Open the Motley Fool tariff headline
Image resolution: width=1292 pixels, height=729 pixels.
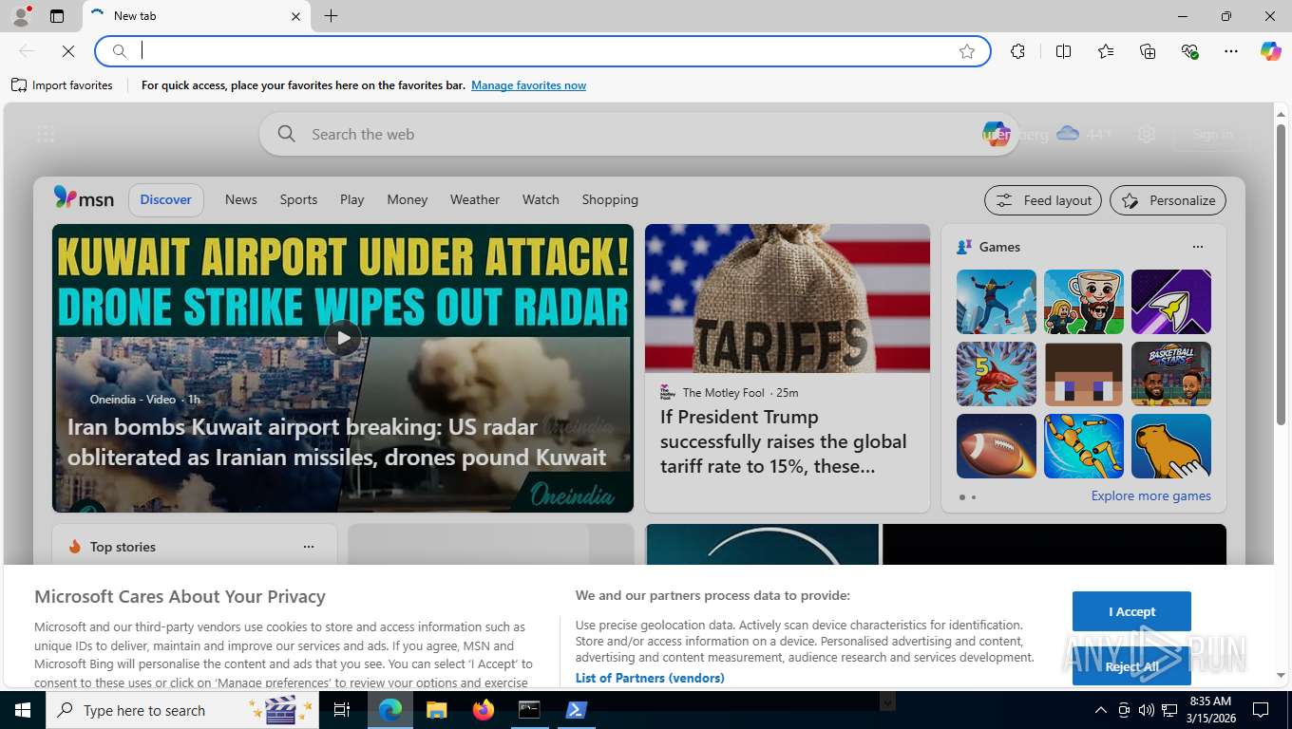tap(784, 441)
